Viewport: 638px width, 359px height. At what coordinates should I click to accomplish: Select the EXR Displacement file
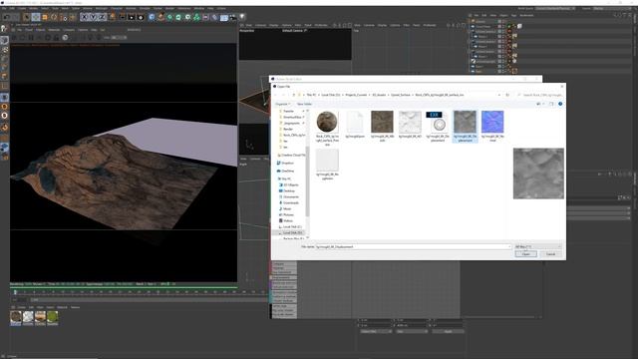438,126
